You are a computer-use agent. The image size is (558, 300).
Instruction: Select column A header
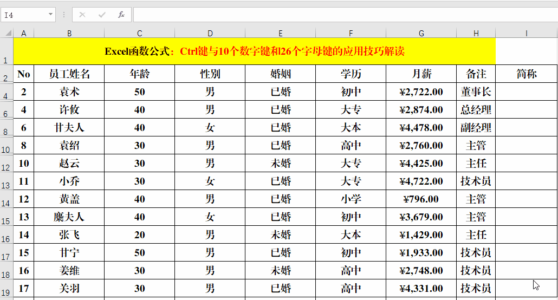click(x=23, y=34)
